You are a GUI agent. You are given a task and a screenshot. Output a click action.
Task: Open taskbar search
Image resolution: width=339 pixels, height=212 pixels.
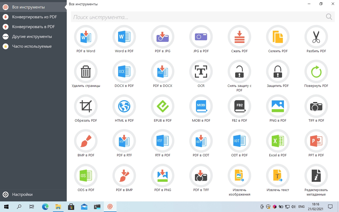(x=19, y=207)
